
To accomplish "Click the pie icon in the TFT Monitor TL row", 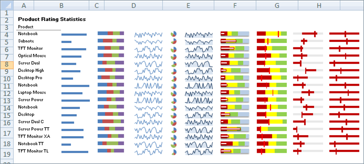I will pyautogui.click(x=174, y=152).
